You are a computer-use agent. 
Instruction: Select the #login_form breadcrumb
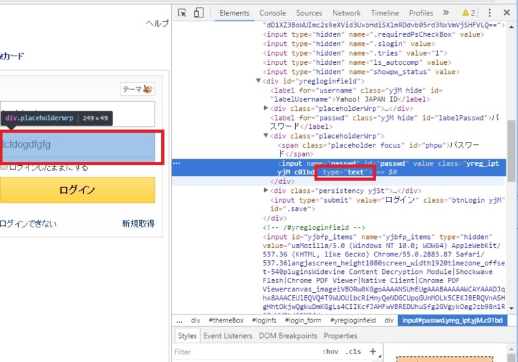click(303, 321)
